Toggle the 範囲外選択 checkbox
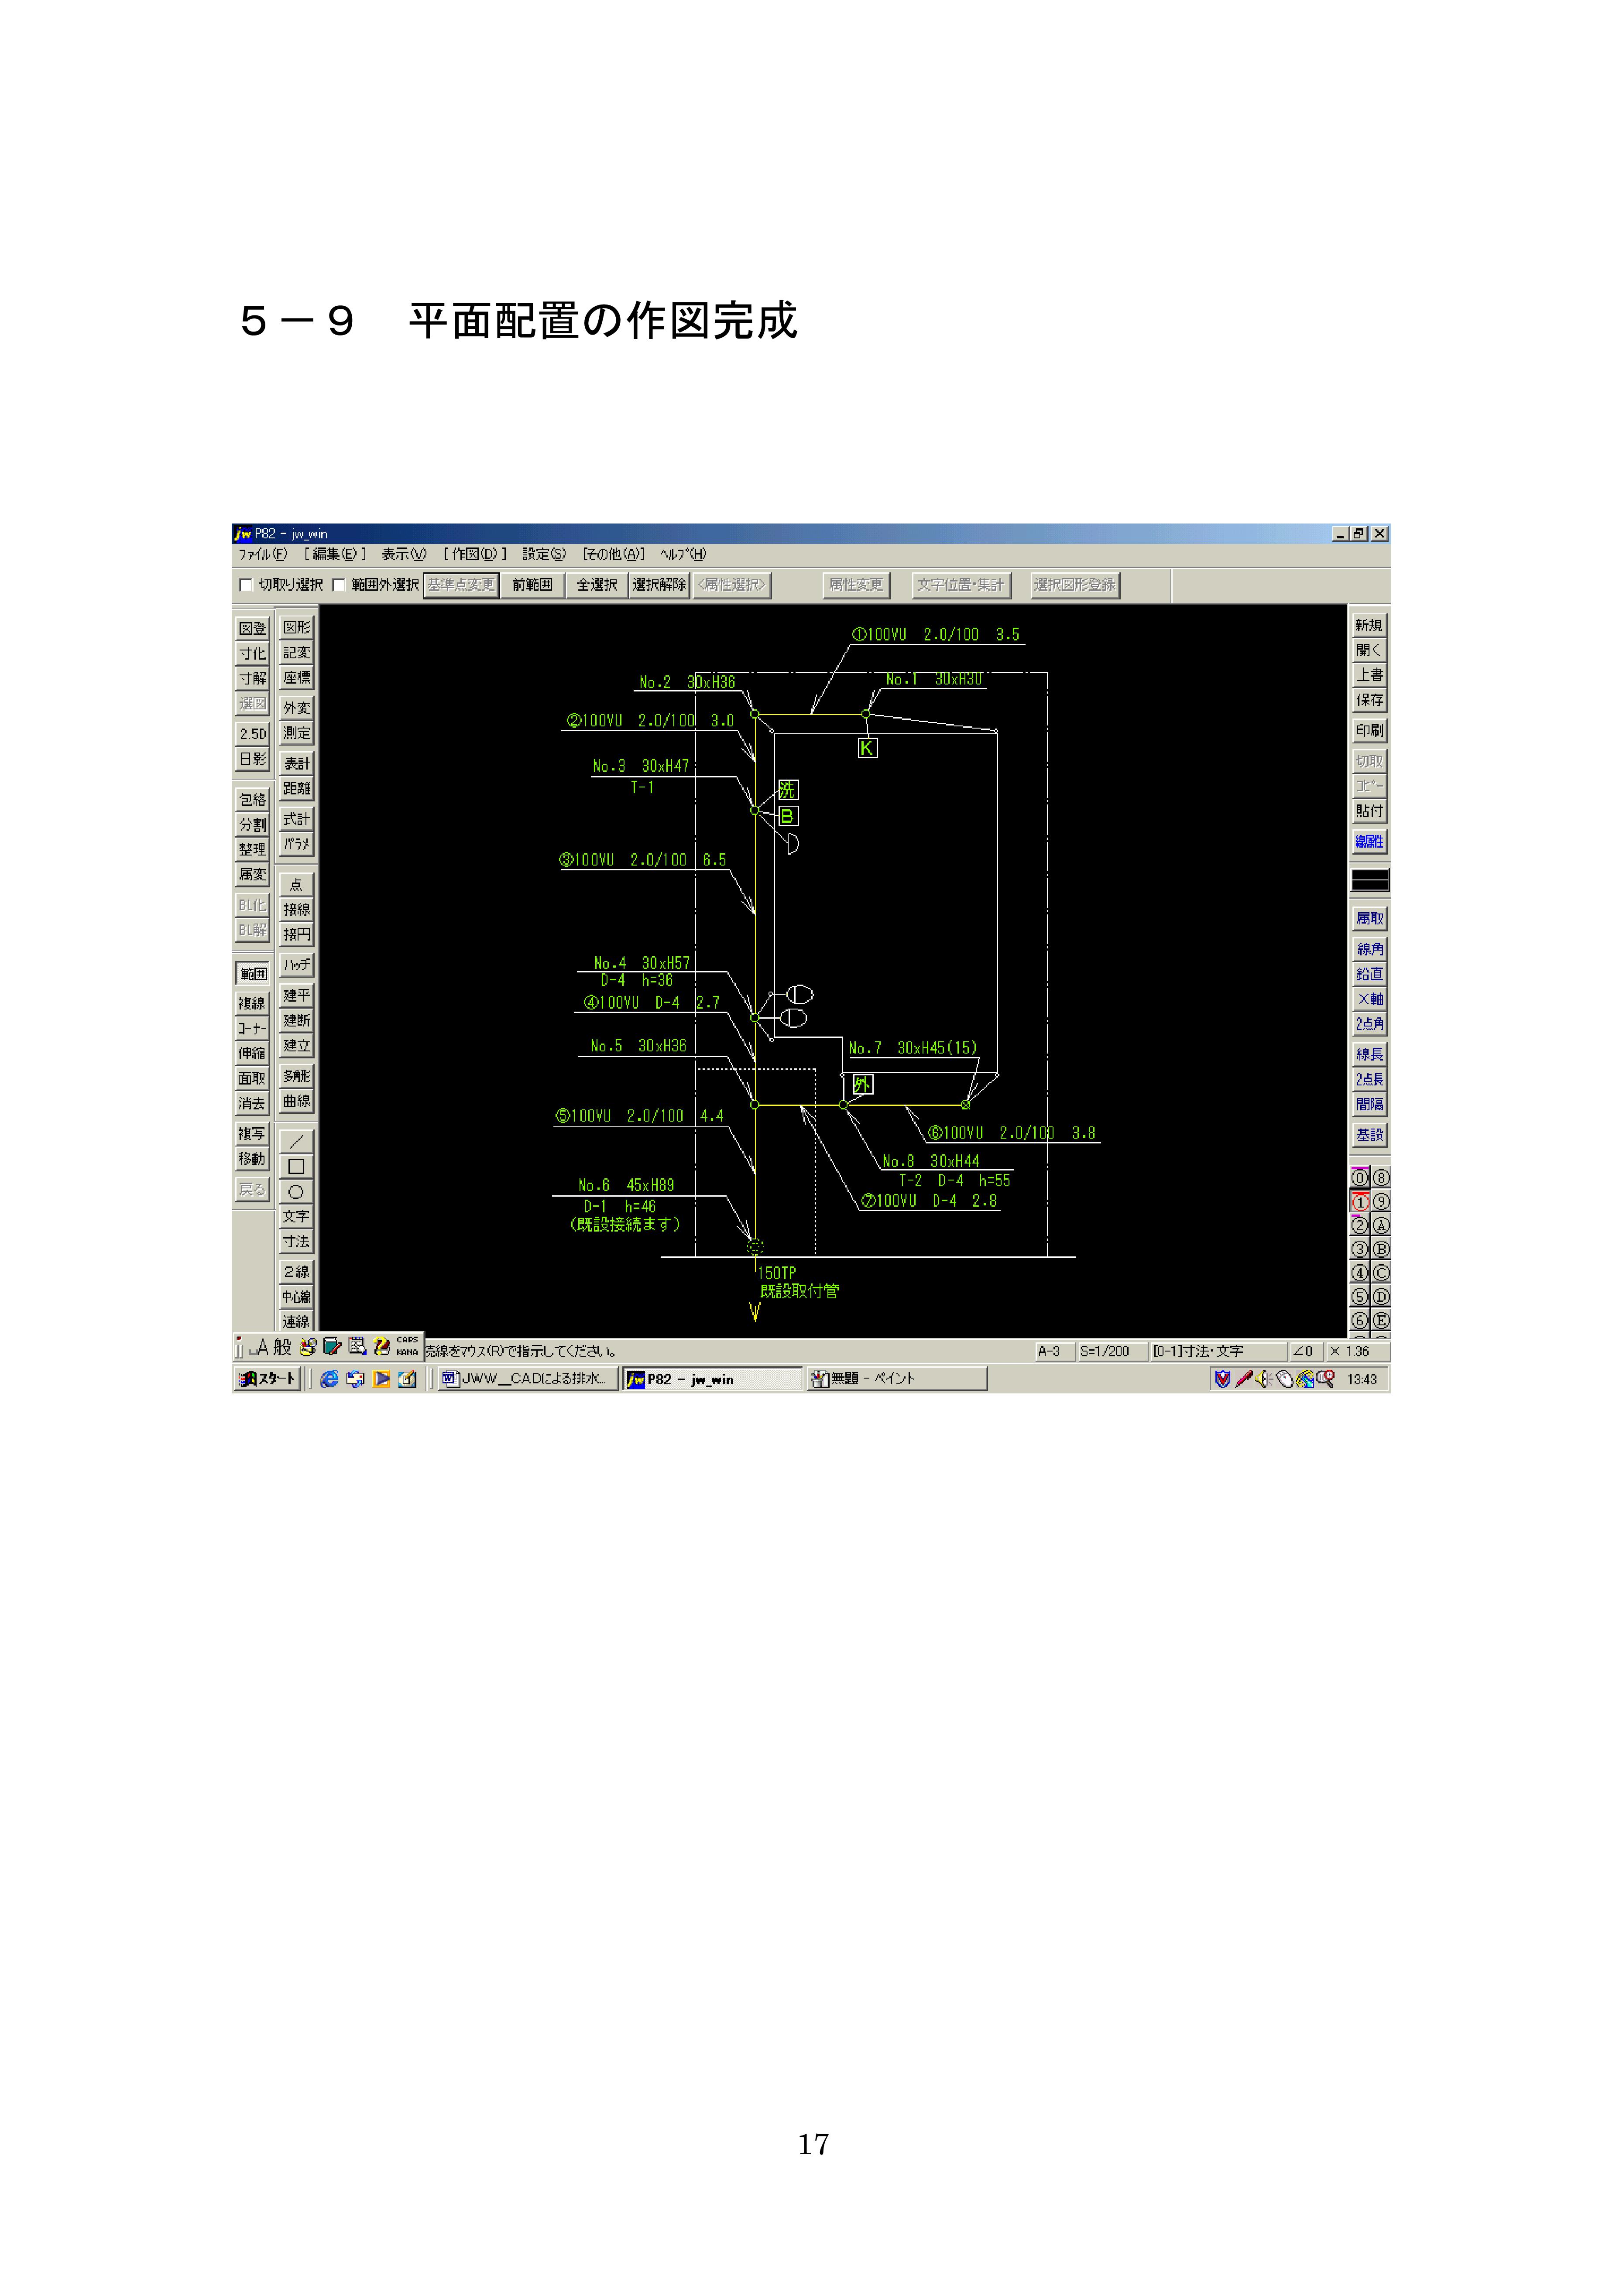Screen dimensions: 1623x2296 click(338, 585)
